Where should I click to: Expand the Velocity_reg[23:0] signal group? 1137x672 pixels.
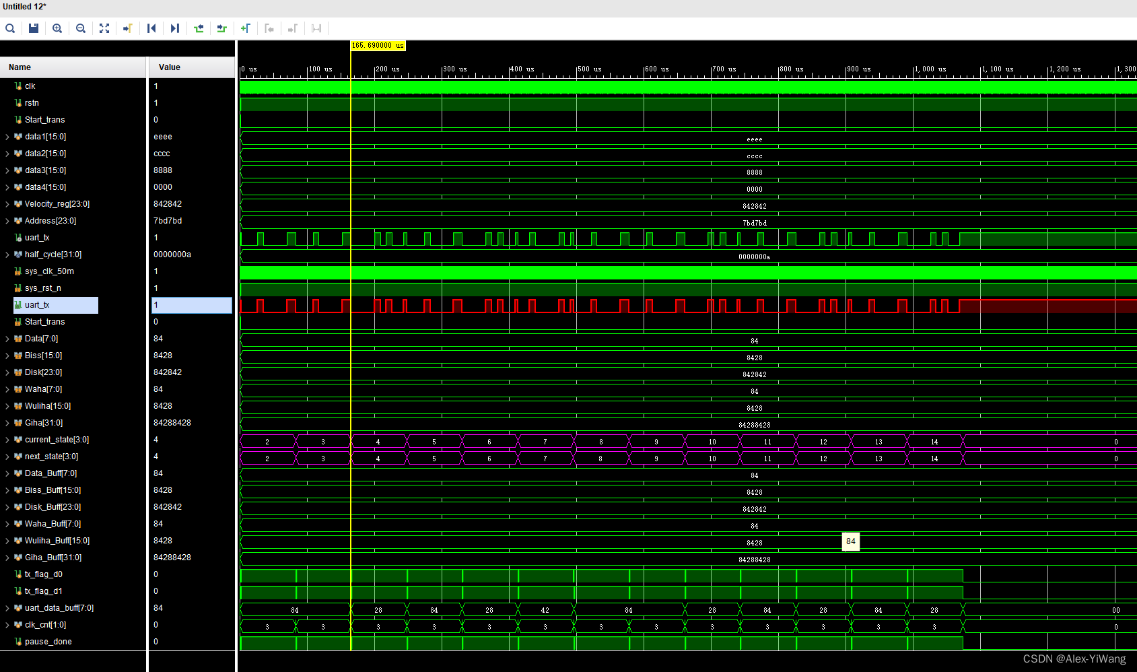tap(7, 204)
